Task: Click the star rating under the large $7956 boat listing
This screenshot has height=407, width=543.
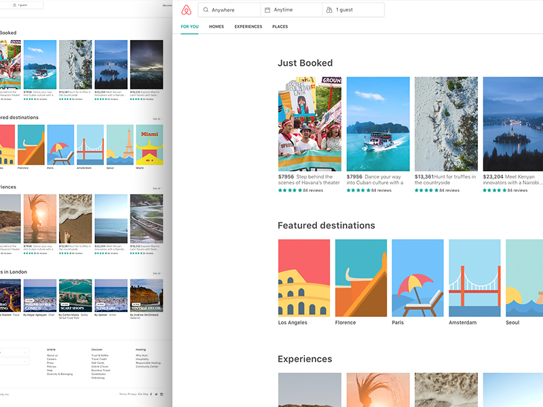Action: (358, 191)
